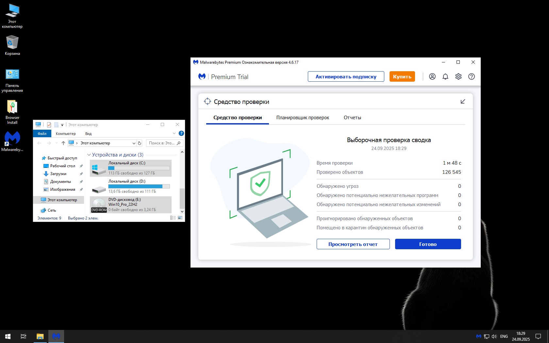This screenshot has height=343, width=549.
Task: Open Документы in the navigation pane
Action: (60, 182)
